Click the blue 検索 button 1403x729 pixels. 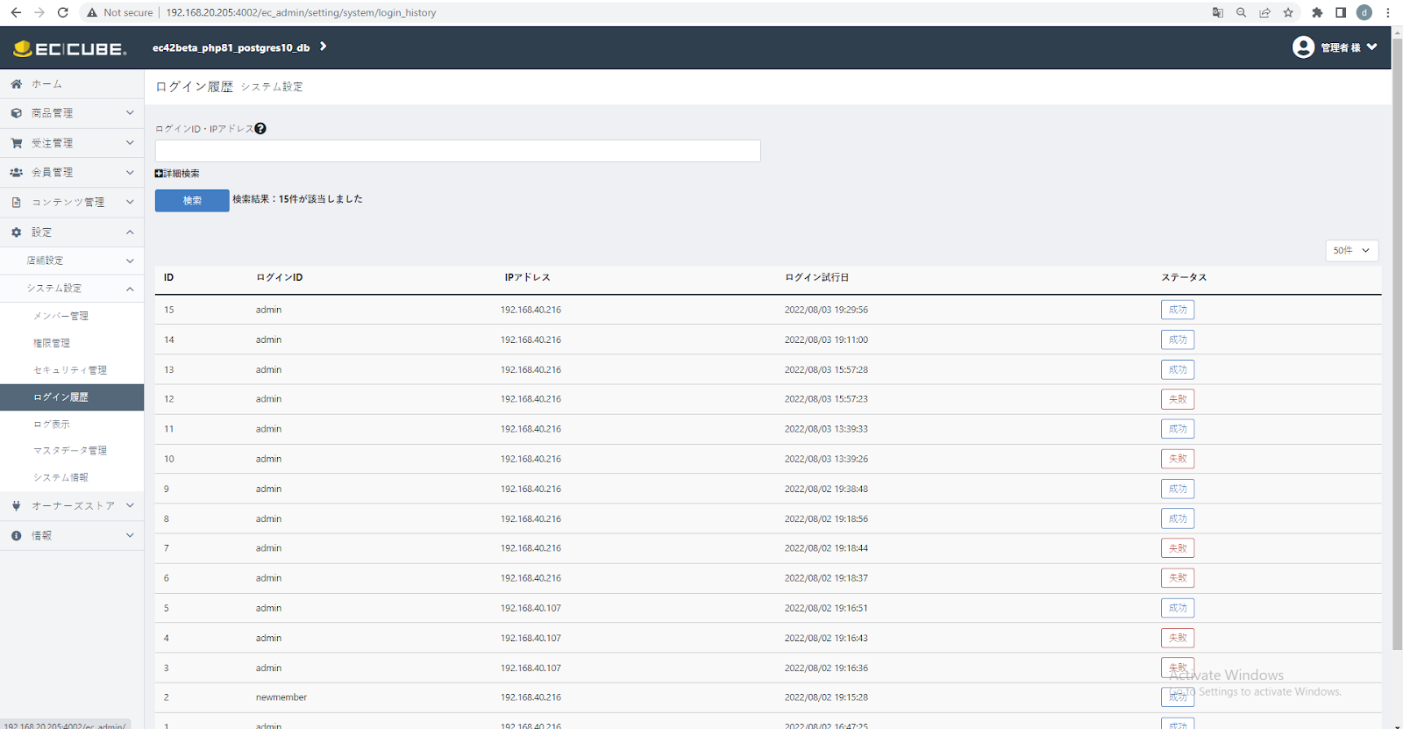(192, 201)
